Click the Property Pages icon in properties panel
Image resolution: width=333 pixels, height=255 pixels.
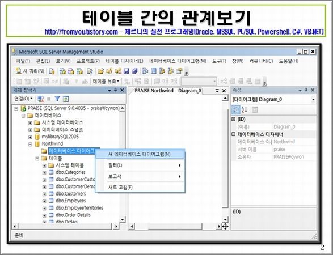pos(255,110)
